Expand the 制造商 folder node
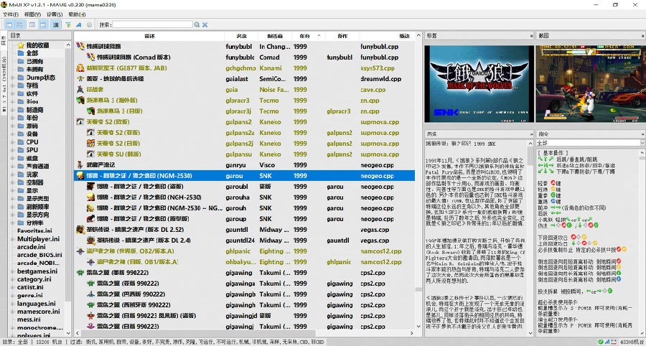This screenshot has width=646, height=346. pyautogui.click(x=12, y=110)
